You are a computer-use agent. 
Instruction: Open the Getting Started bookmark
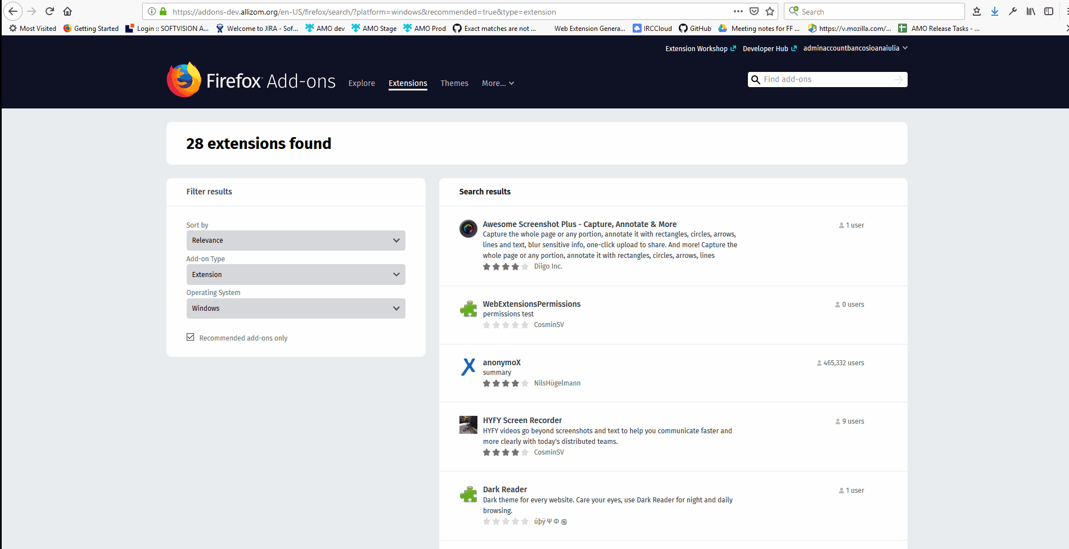tap(91, 28)
